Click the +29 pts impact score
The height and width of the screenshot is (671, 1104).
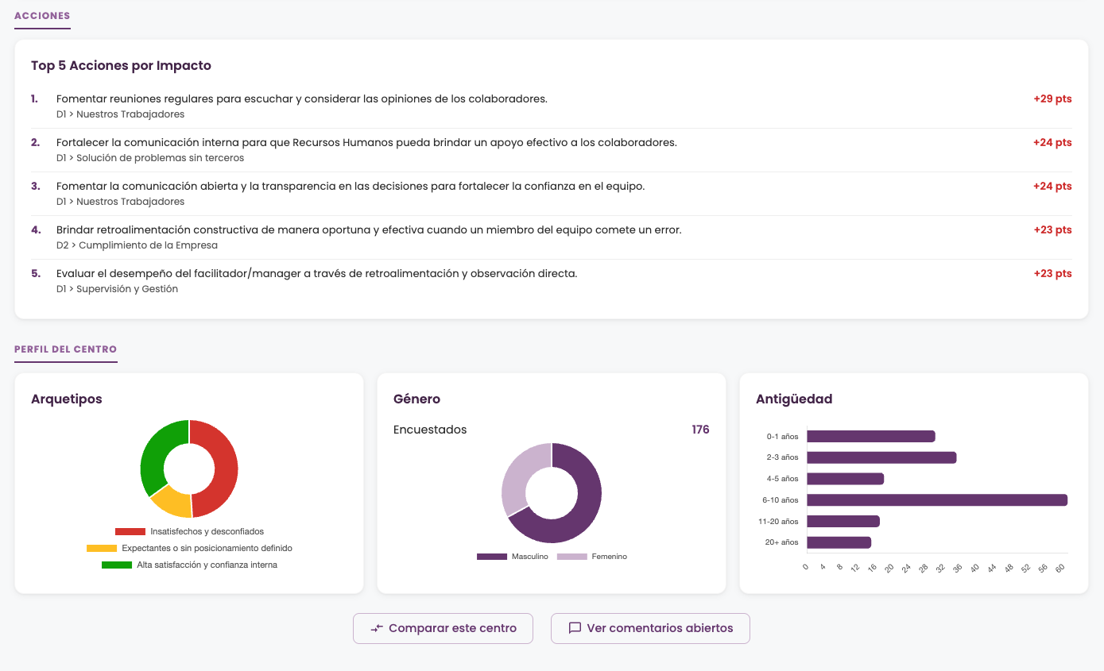pyautogui.click(x=1052, y=99)
